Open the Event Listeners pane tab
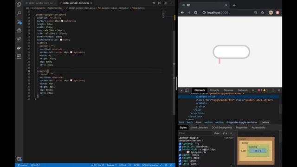The width and height of the screenshot is (297, 167). [199, 128]
